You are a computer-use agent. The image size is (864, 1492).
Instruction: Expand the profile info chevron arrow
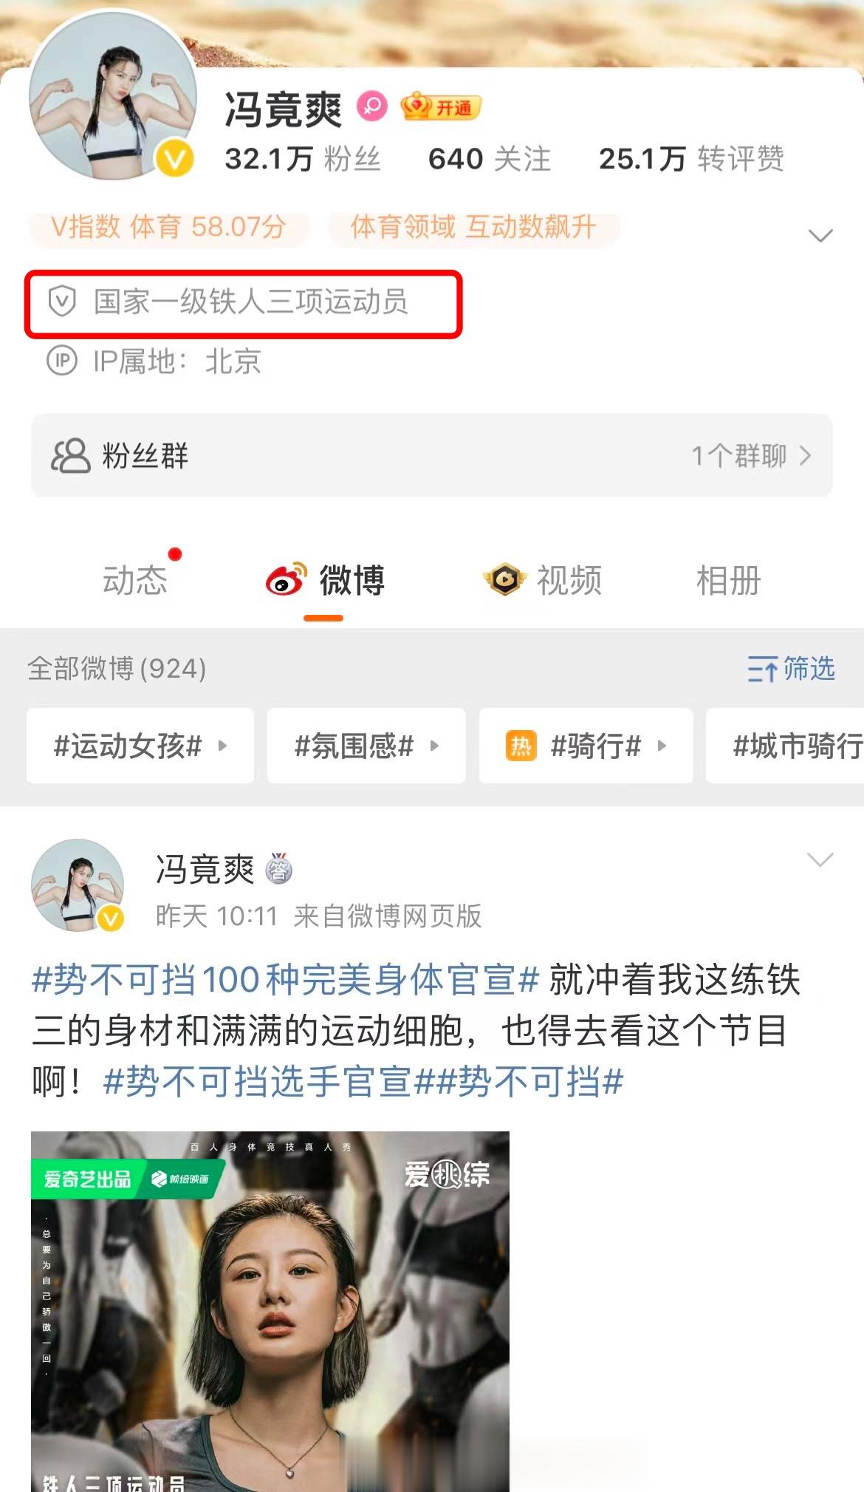(820, 236)
